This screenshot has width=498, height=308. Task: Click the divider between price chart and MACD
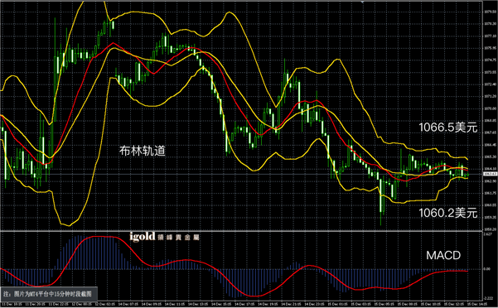coord(241,231)
